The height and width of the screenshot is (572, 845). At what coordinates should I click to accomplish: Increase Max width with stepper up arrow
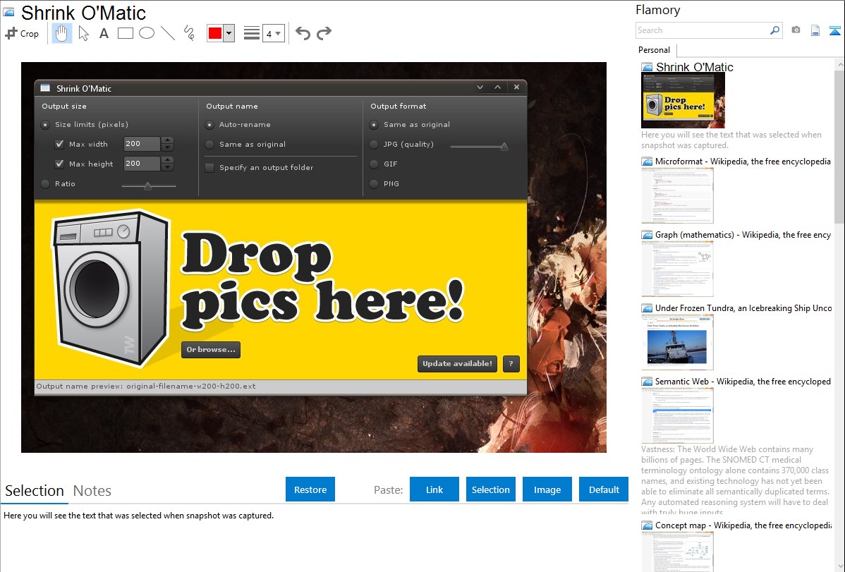[x=168, y=141]
